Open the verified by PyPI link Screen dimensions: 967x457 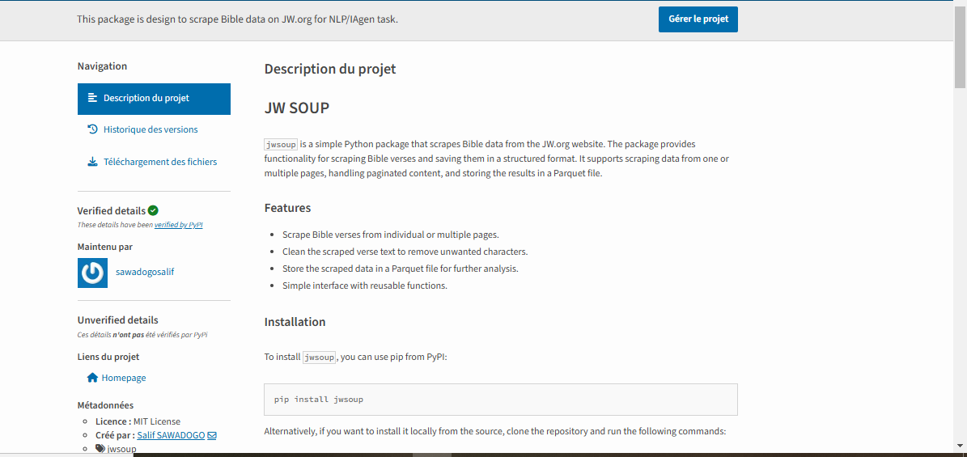click(178, 225)
